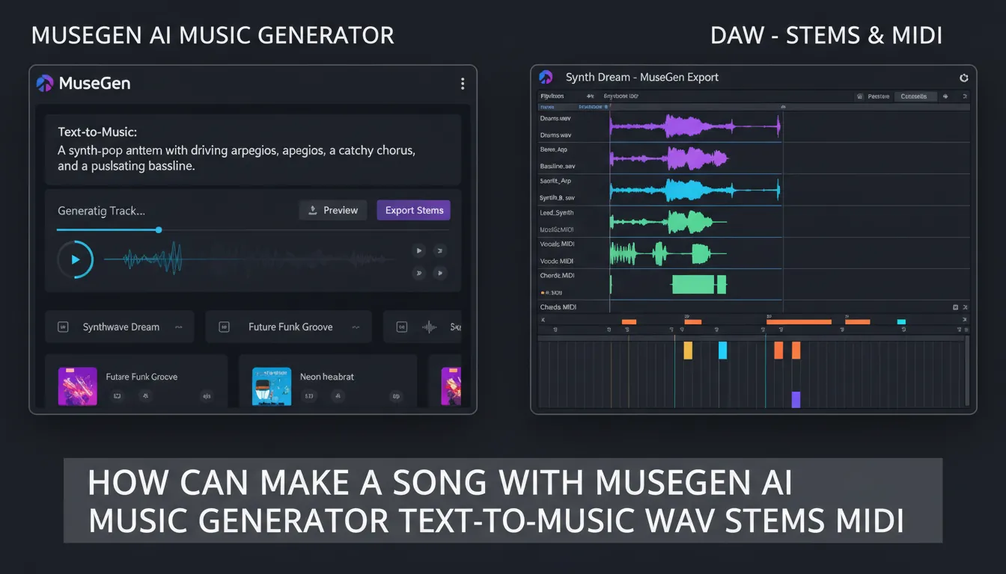Click the wave icon on the Future Funk Groove chip
1006x574 pixels.
356,327
